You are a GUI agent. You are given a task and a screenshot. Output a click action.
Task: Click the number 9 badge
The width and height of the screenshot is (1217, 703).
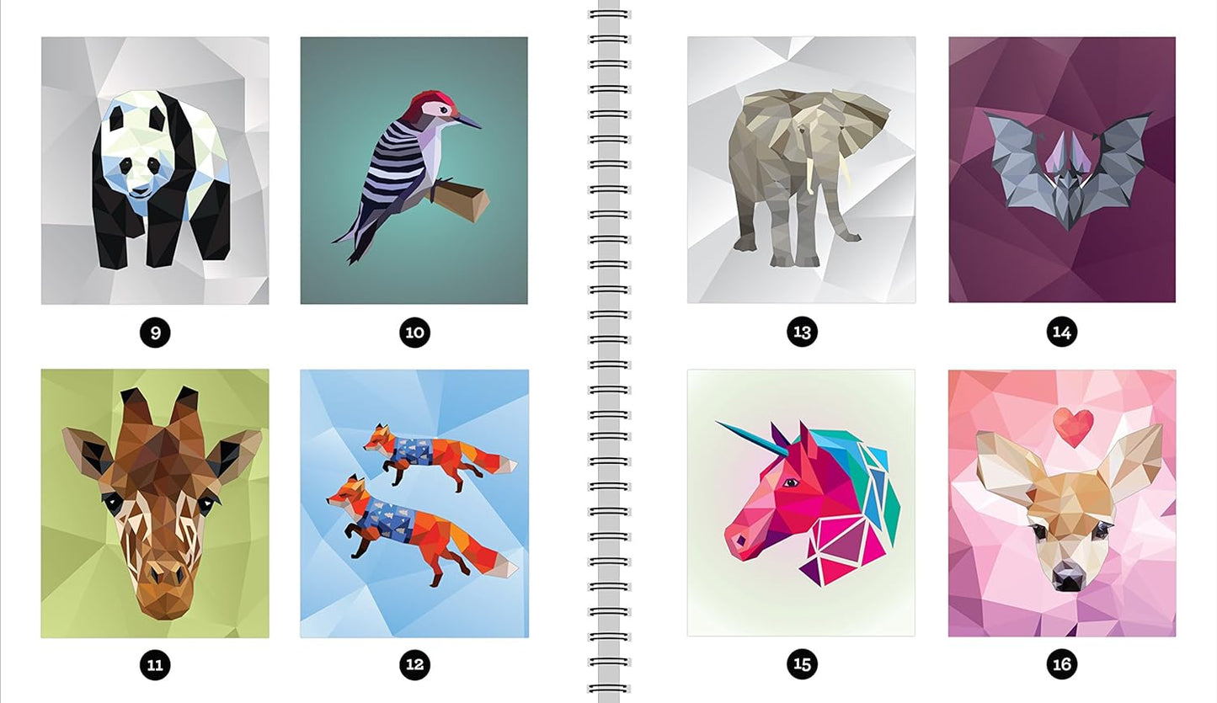point(155,333)
